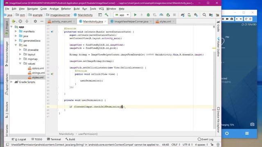Click the editor vertical scrollbar
This screenshot has height=147, width=262.
[x=214, y=90]
